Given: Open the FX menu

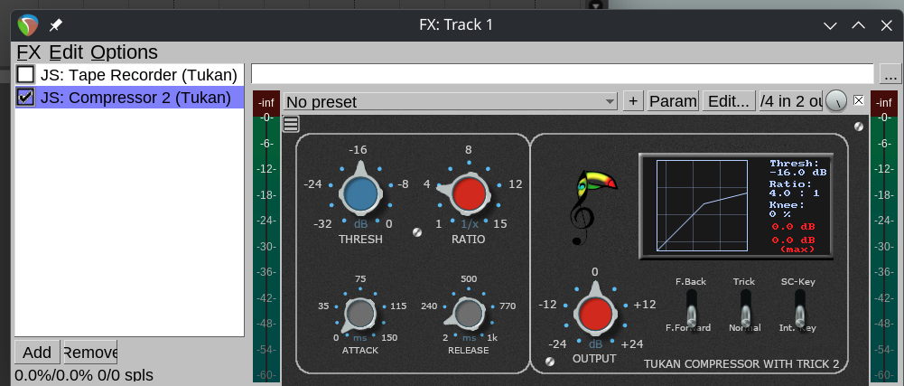Looking at the screenshot, I should (x=29, y=52).
